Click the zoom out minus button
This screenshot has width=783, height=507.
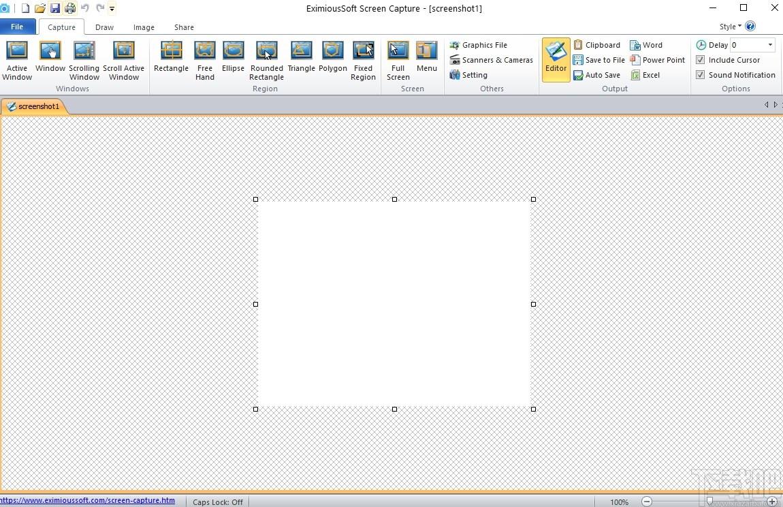coord(647,502)
